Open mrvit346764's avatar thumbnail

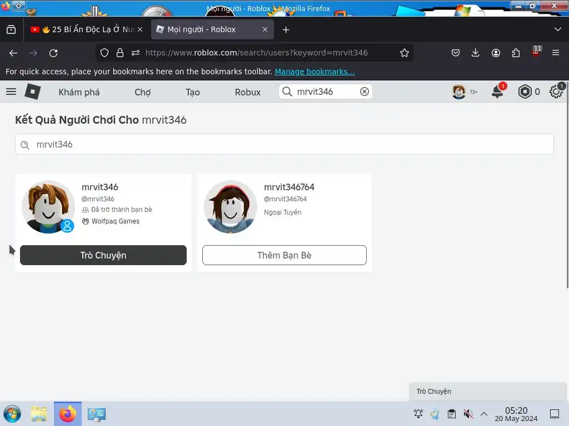231,207
